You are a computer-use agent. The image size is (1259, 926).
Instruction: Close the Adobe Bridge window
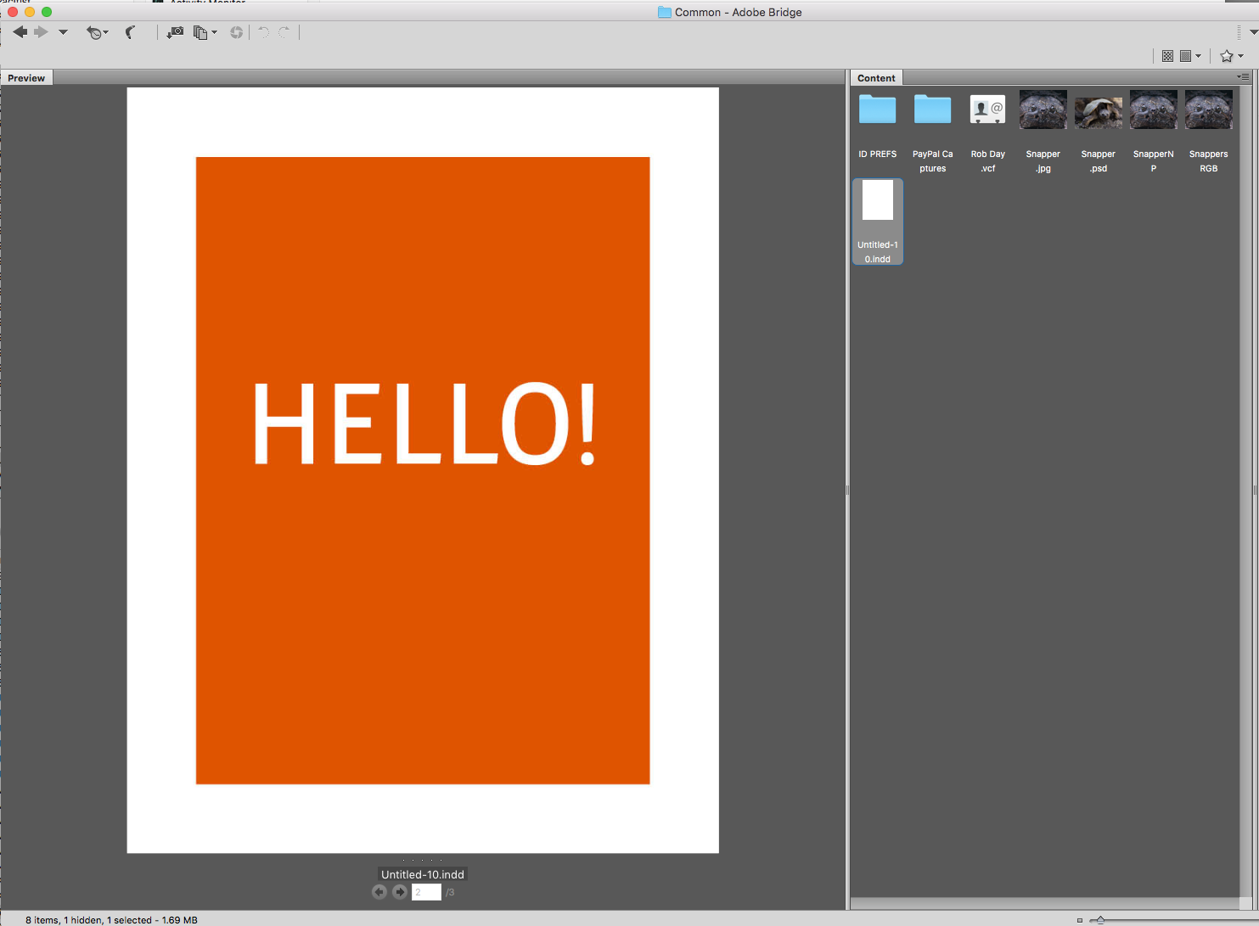point(13,12)
